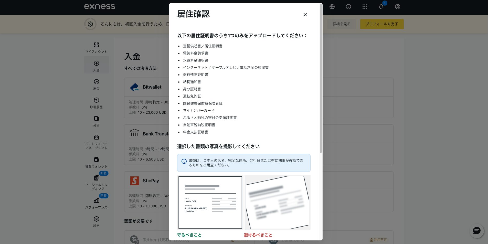Select 入金 in the sidebar
This screenshot has height=244, width=488.
[x=96, y=66]
